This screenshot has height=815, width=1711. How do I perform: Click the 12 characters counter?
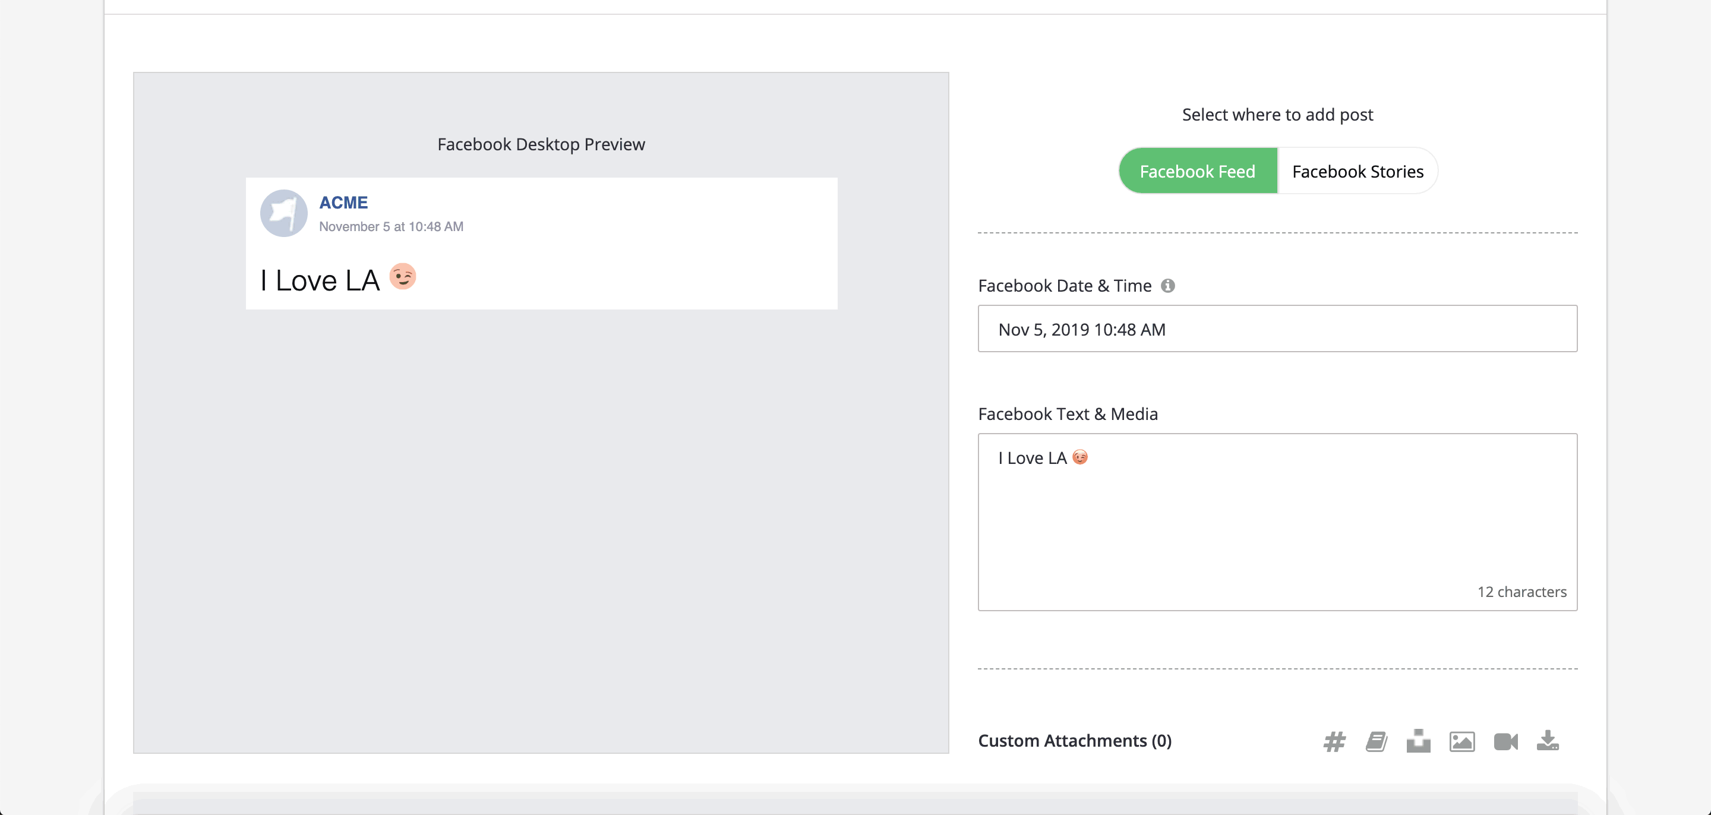click(x=1521, y=591)
